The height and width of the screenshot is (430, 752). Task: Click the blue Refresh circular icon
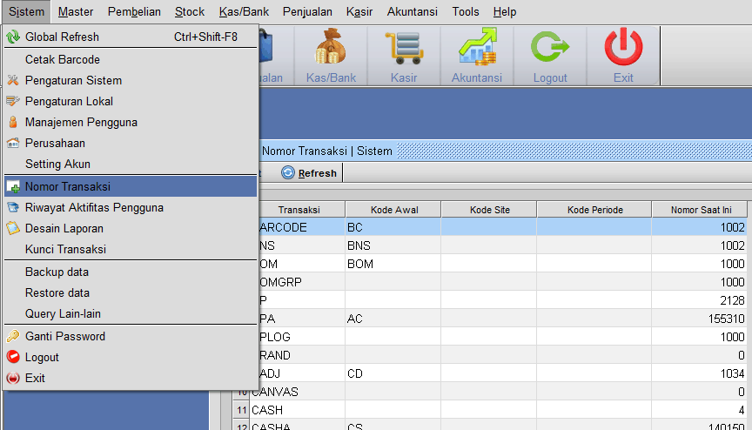288,172
